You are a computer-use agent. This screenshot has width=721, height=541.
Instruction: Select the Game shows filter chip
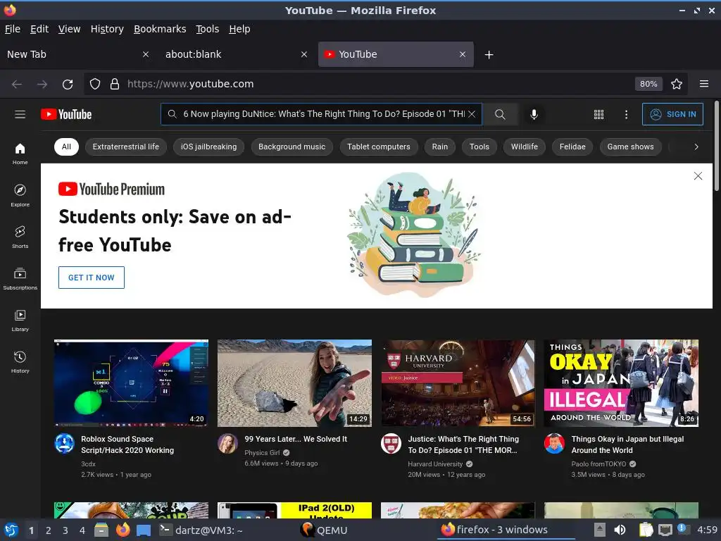click(x=630, y=147)
